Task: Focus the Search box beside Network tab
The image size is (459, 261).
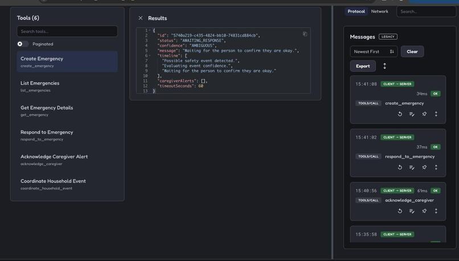Action: [x=426, y=12]
